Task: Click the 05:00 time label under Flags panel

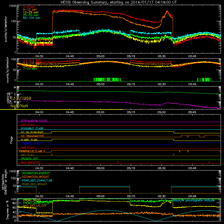Action: tap(101, 168)
